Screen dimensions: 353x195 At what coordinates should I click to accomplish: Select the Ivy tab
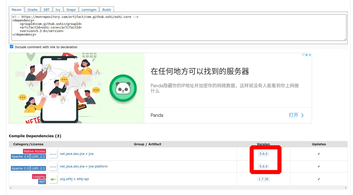58,10
